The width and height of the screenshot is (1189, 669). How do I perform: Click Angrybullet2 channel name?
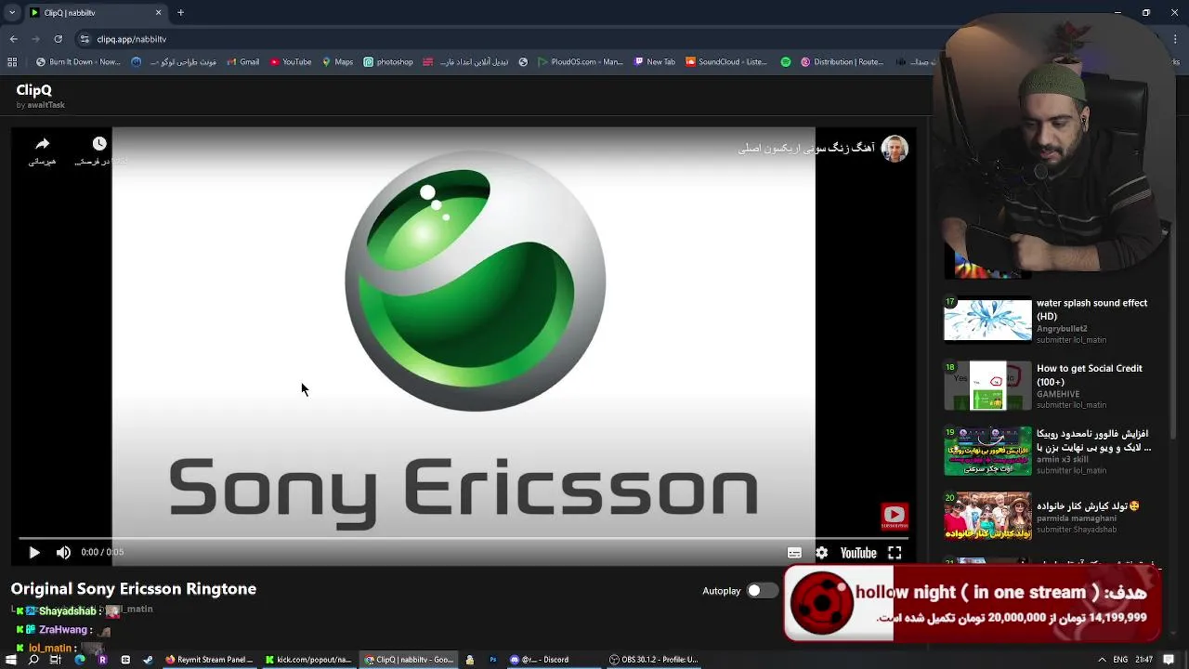pos(1062,329)
